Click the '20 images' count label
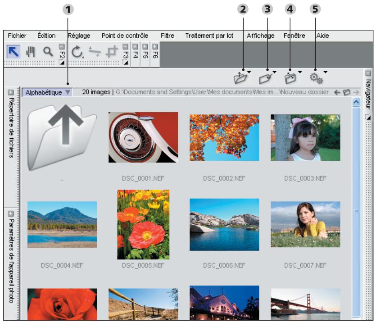 coord(96,92)
